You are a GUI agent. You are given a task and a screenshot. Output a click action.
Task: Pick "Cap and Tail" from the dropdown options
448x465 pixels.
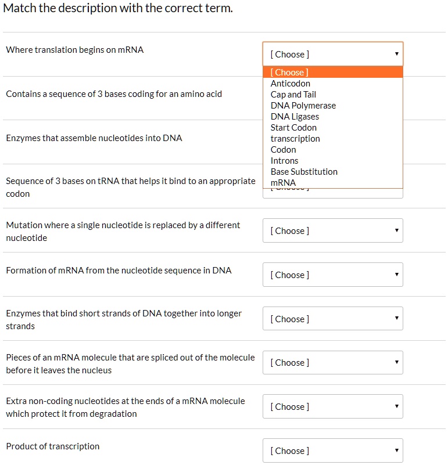tap(293, 94)
